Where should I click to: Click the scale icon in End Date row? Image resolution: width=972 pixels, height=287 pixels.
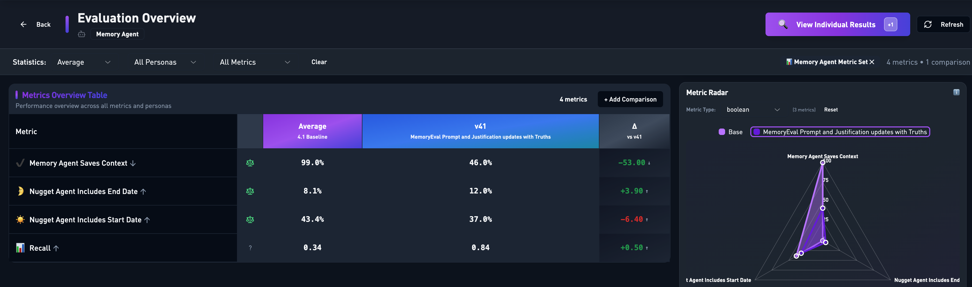tap(250, 191)
